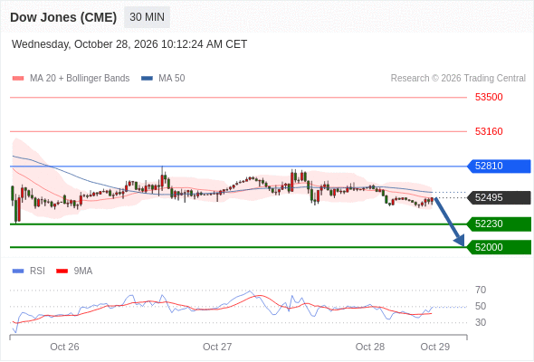Click the Research © 2026 Trading Central credit
The width and height of the screenshot is (534, 362).
pos(458,79)
